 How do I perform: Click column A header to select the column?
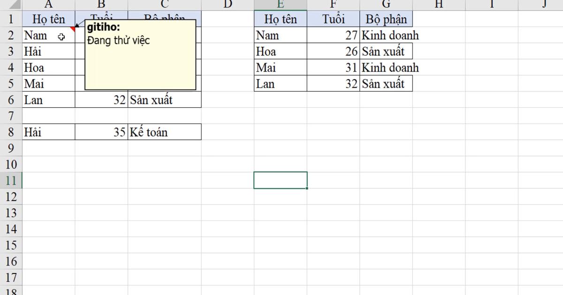[48, 4]
